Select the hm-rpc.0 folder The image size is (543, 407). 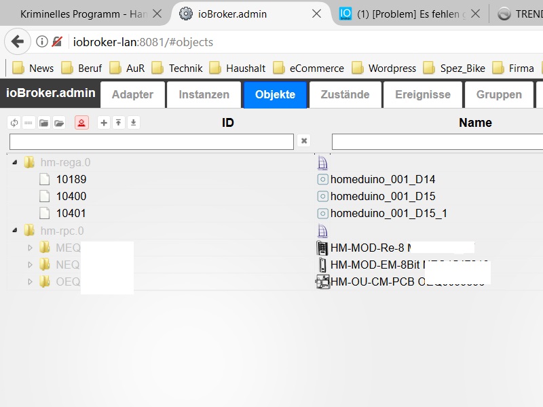pyautogui.click(x=62, y=231)
